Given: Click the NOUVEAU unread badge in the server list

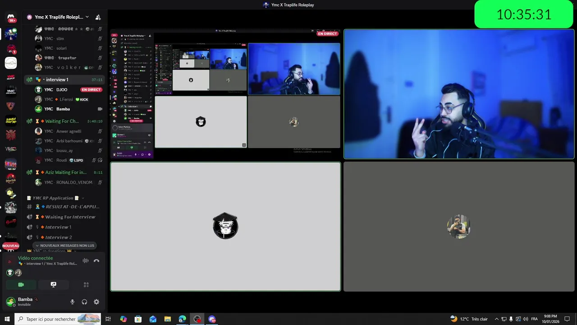Looking at the screenshot, I should [11, 246].
